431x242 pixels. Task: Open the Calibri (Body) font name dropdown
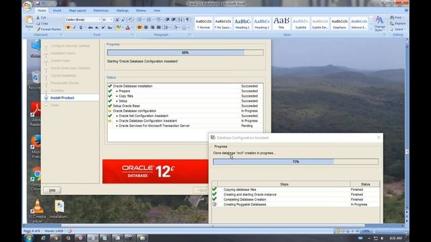click(100, 19)
